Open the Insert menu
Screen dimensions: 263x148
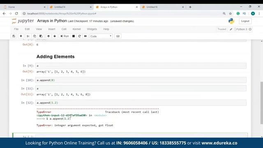pos(52,29)
